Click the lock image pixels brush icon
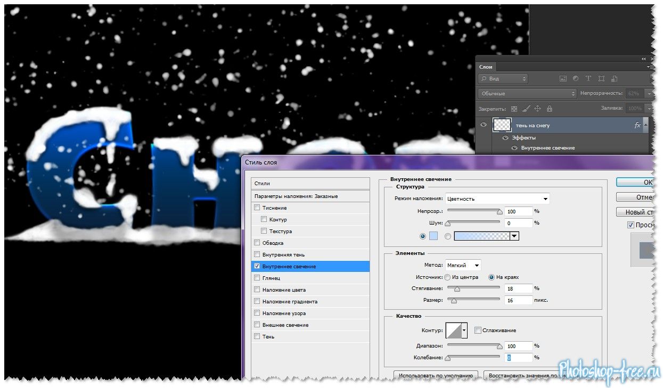This screenshot has width=663, height=388. point(526,109)
